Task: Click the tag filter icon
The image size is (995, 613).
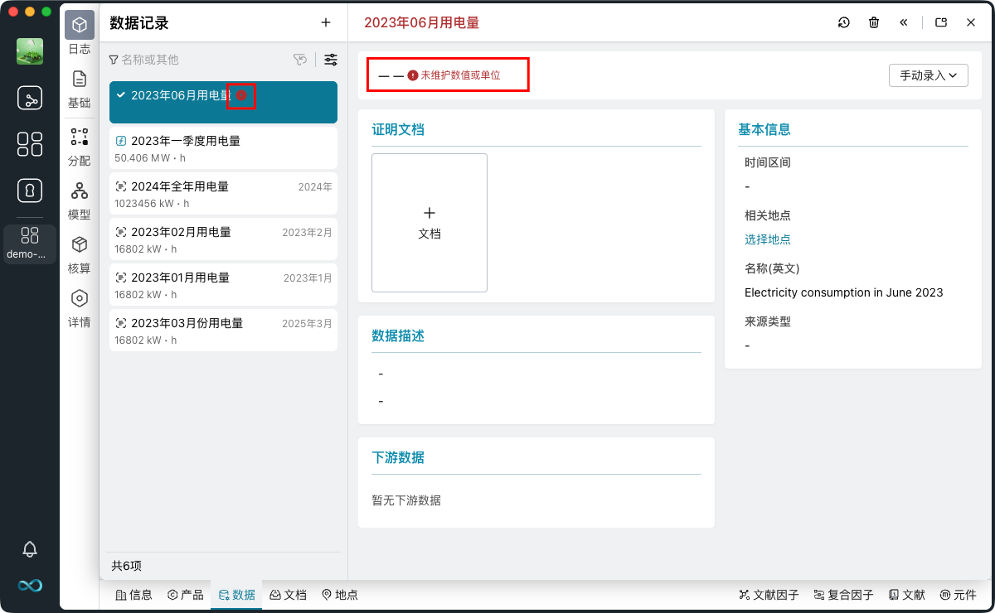Action: [x=300, y=60]
